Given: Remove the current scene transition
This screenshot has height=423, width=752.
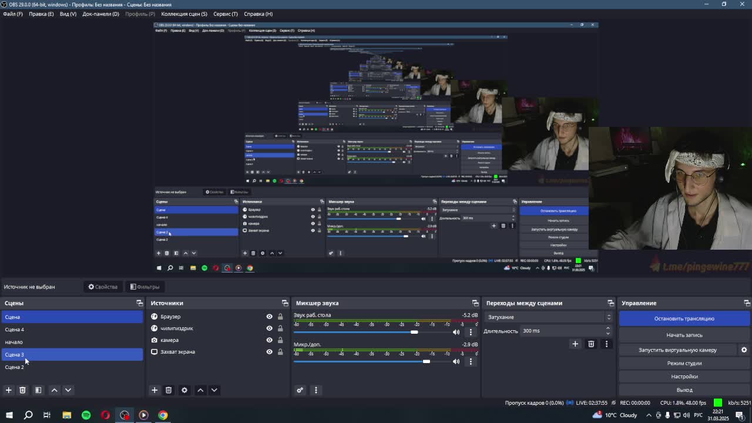Looking at the screenshot, I should pyautogui.click(x=591, y=344).
